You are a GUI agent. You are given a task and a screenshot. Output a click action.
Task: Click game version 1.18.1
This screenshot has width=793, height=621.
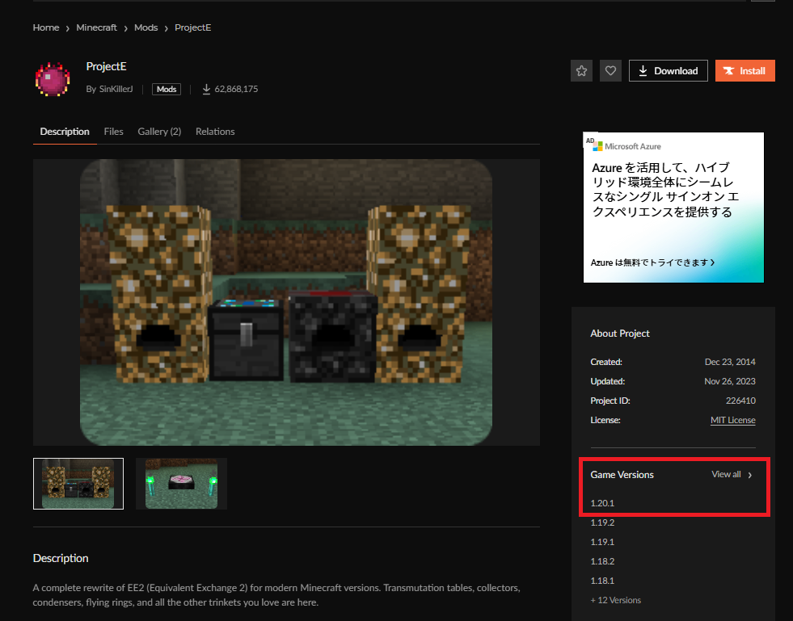602,581
